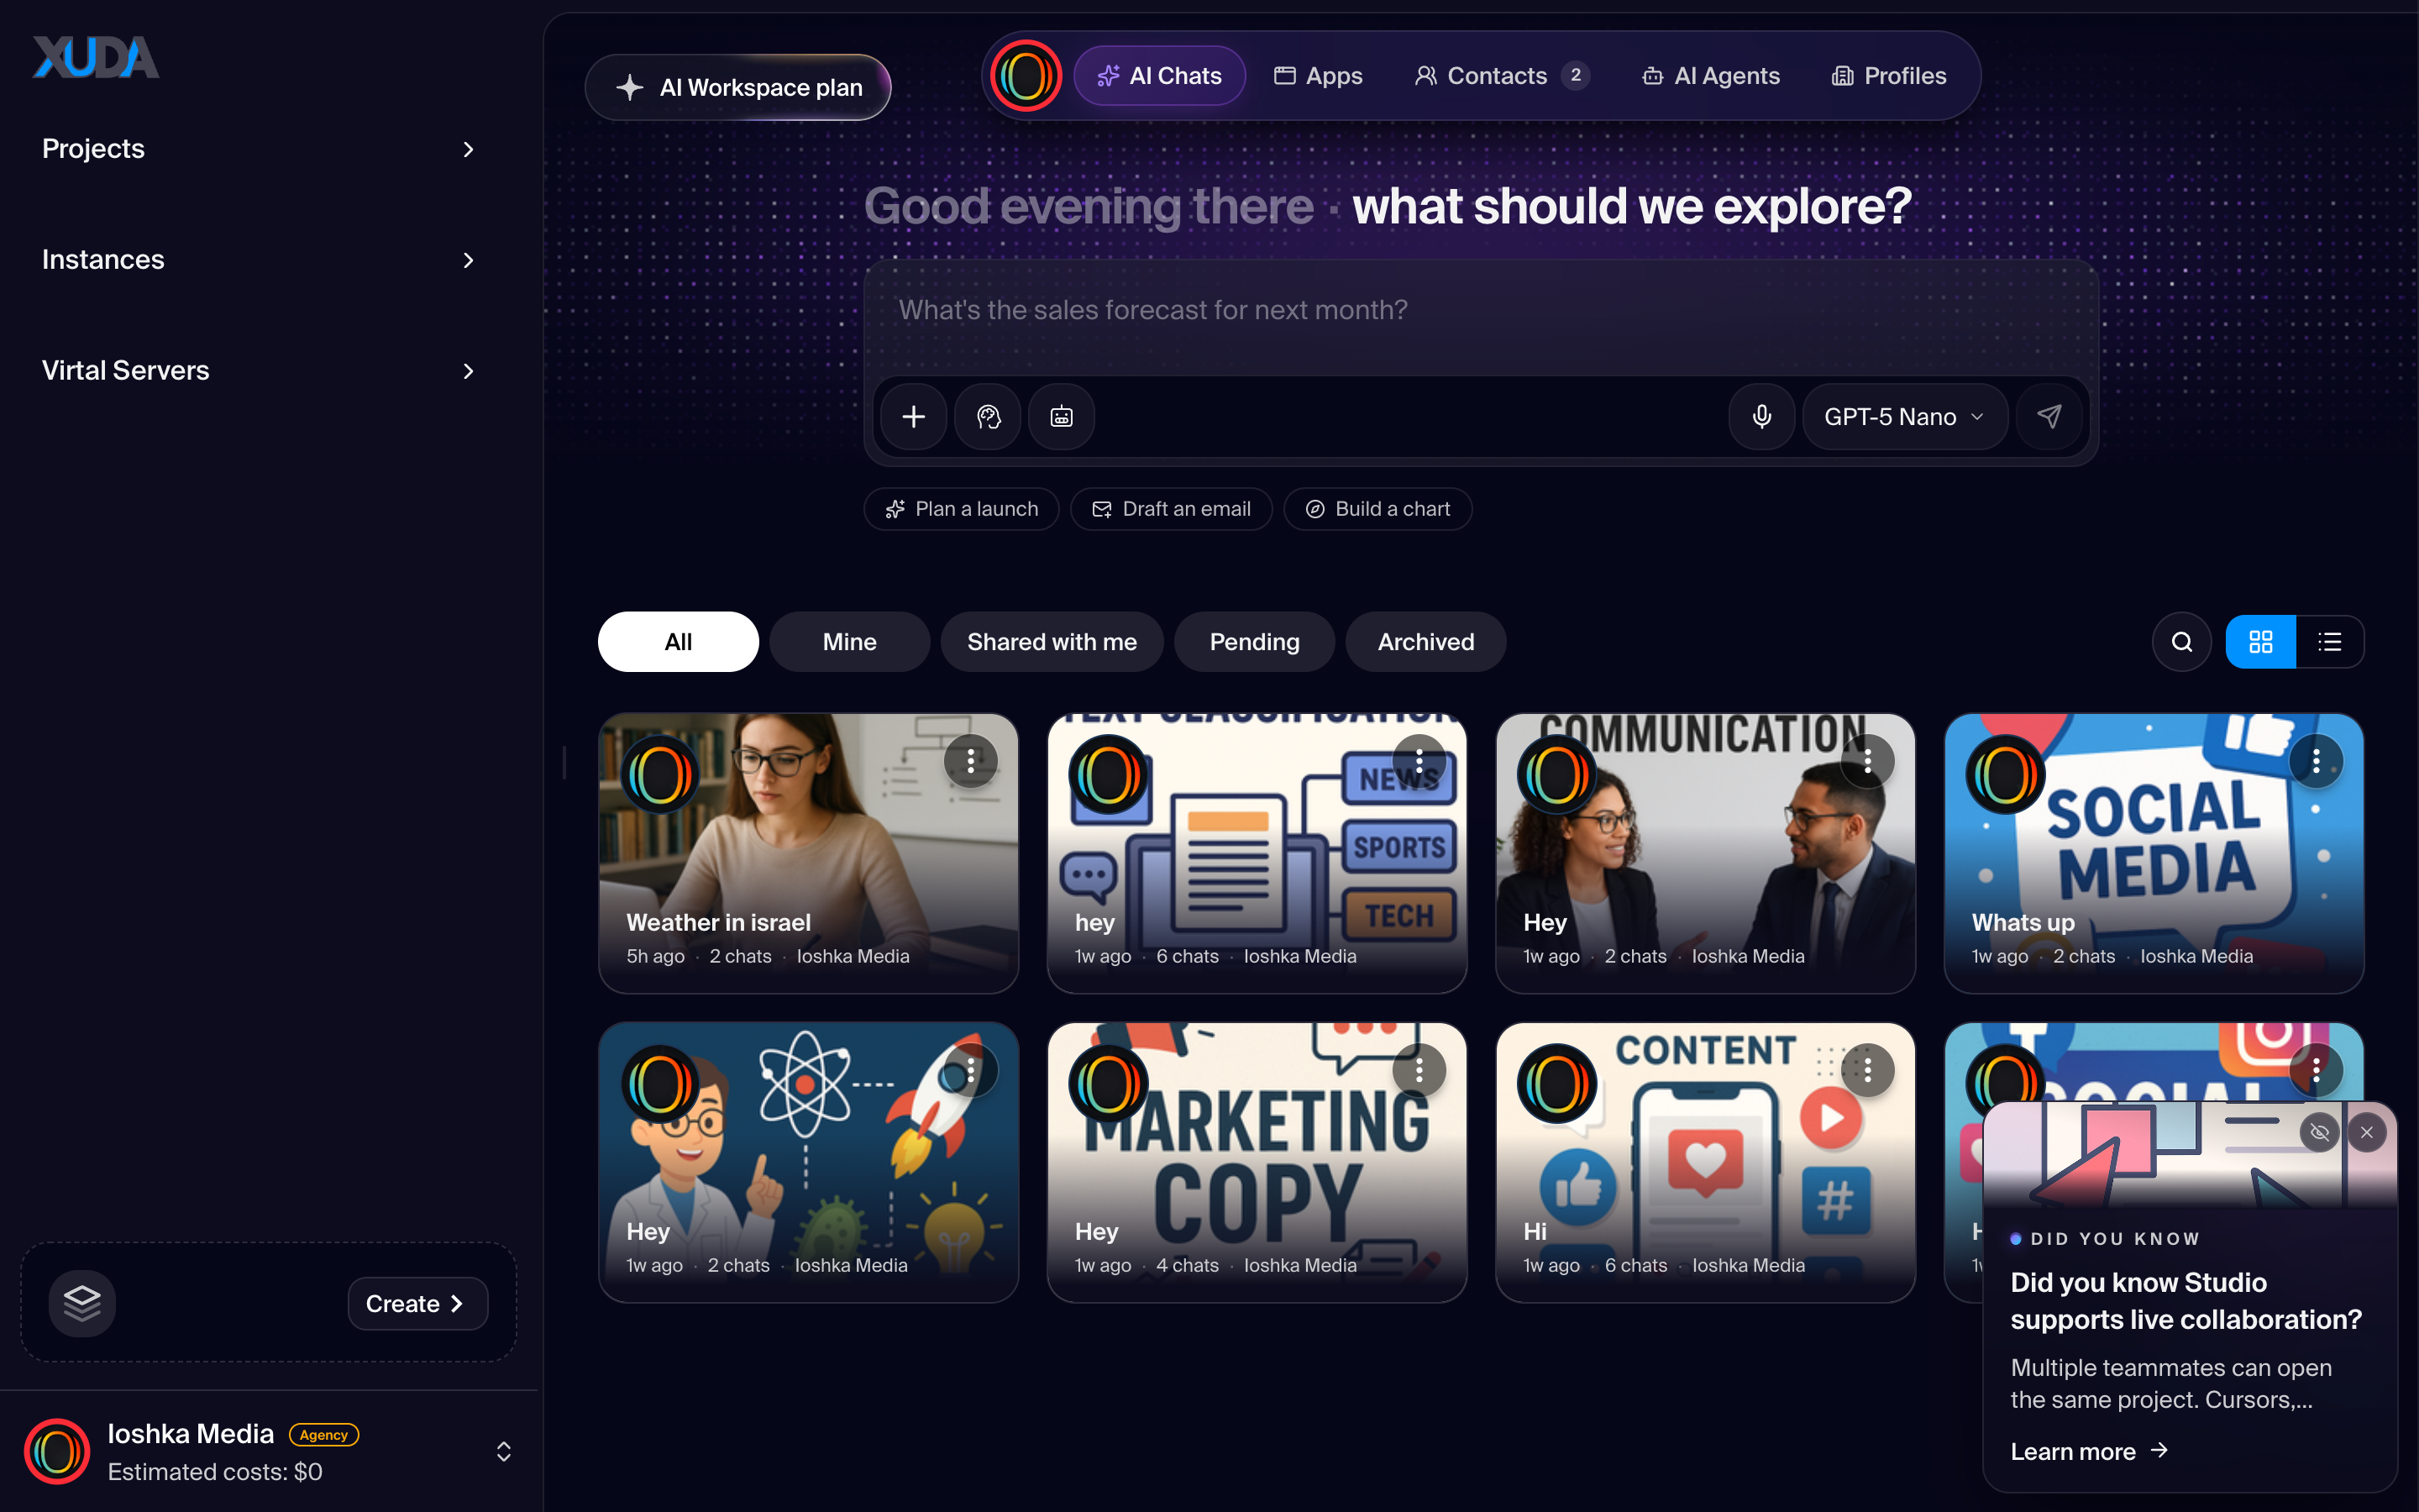Screen dimensions: 2419x1512
Task: Click the layers stack icon near Create
Action: click(82, 1303)
